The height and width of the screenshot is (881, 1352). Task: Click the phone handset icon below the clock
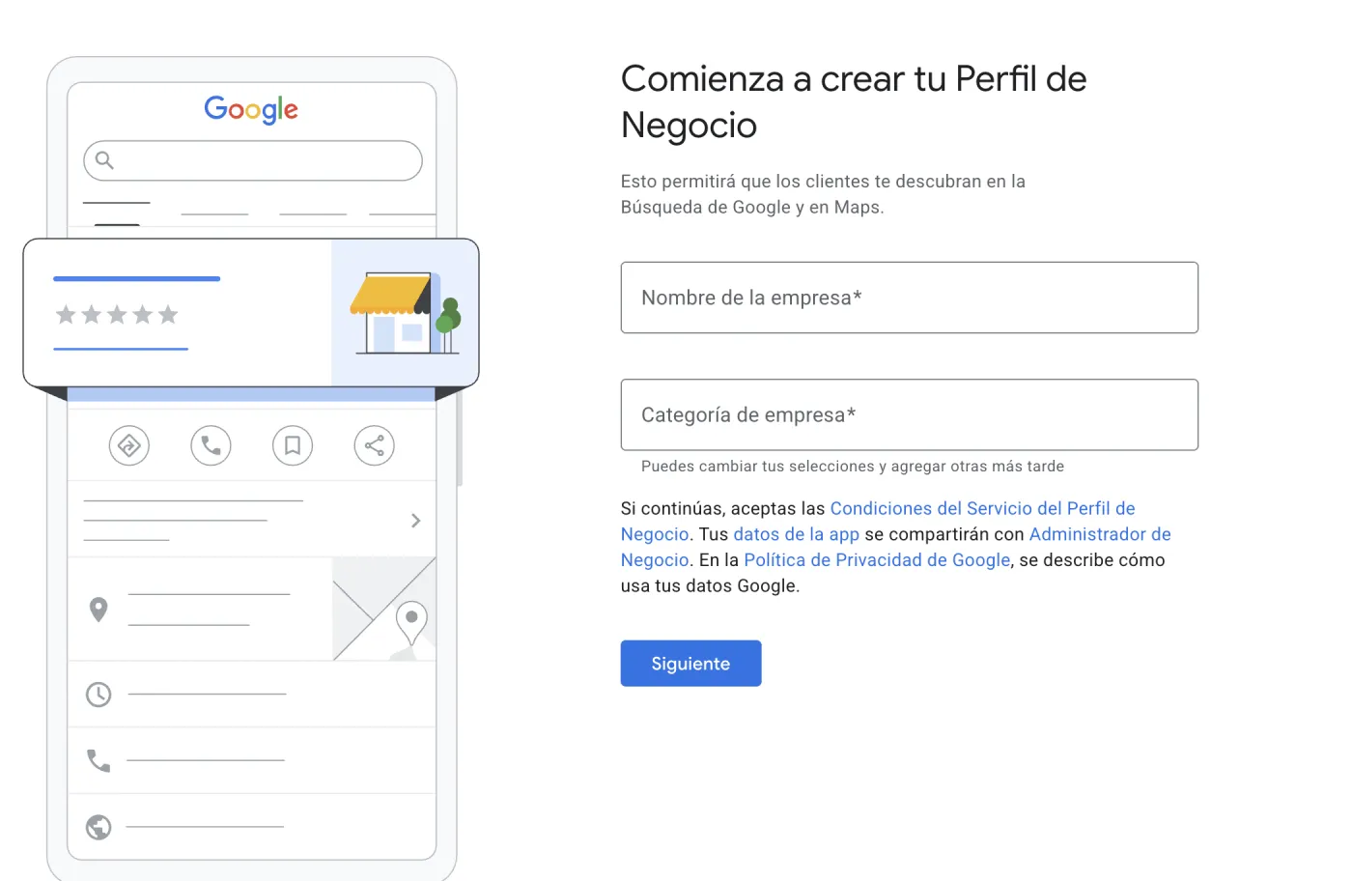click(x=99, y=760)
